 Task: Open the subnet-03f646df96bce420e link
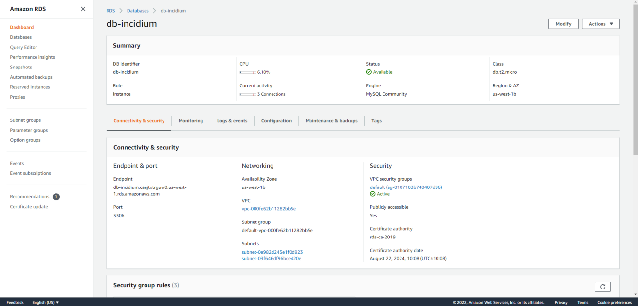(x=272, y=259)
